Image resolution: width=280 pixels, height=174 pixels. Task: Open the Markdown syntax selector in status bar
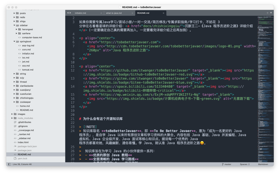pyautogui.click(x=263, y=164)
